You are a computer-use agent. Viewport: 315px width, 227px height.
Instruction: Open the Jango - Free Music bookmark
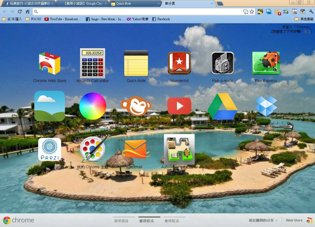pyautogui.click(x=104, y=19)
